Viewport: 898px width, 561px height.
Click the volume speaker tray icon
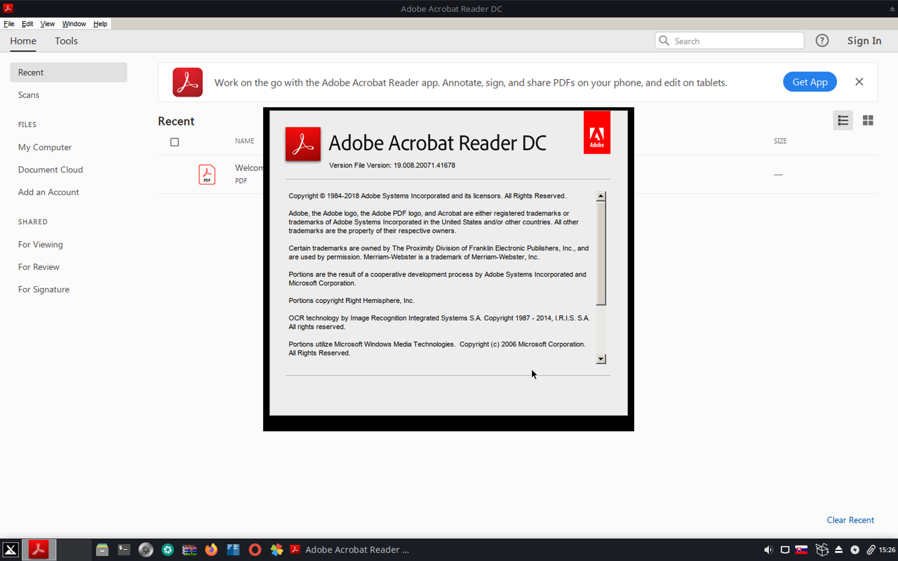[768, 550]
